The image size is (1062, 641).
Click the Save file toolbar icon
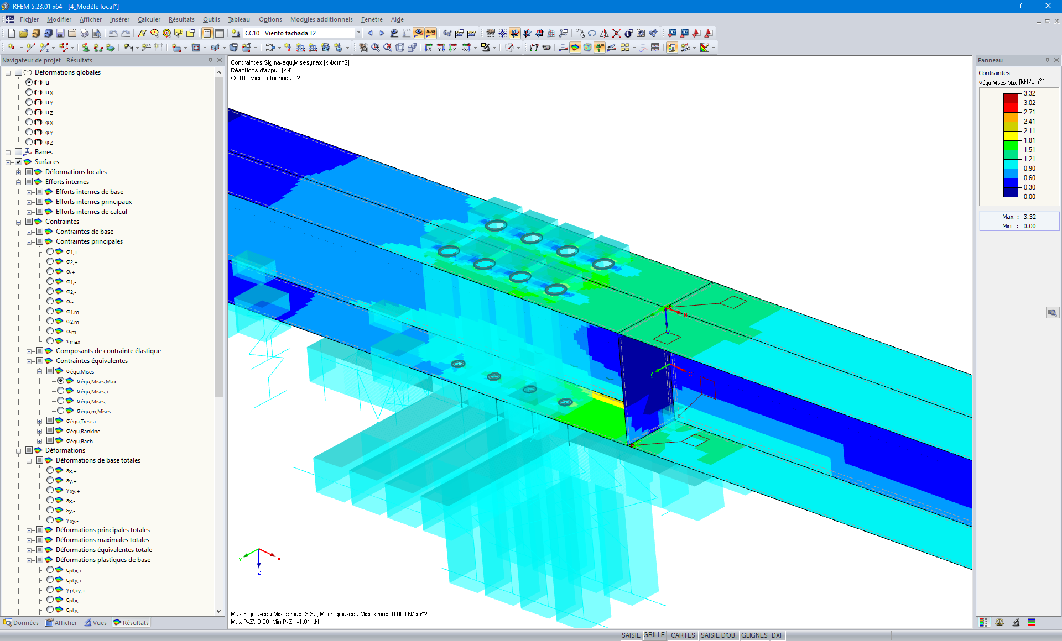60,33
